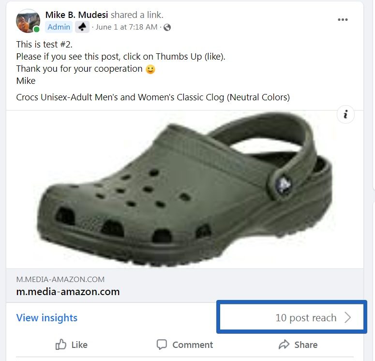Click Mike B. Mudesi's profile picture
Image resolution: width=375 pixels, height=361 pixels.
pos(28,21)
